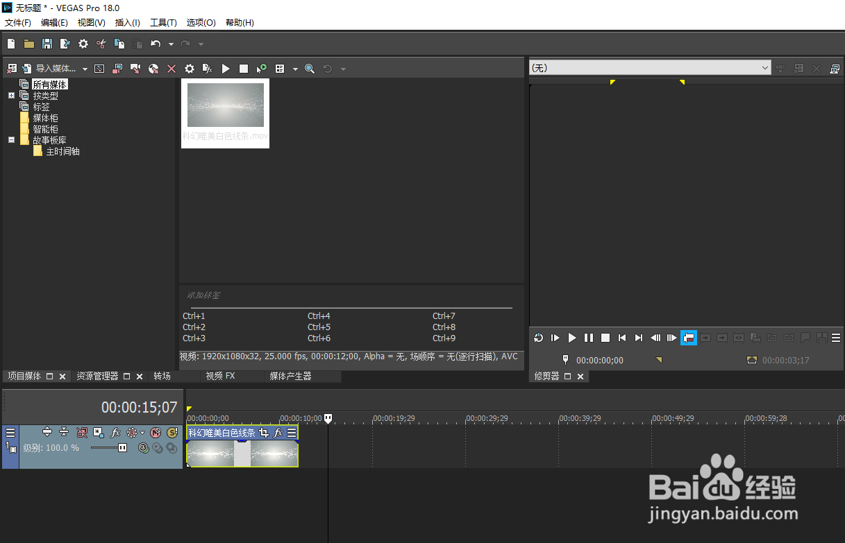
Task: Switch to the 视频 FX tab
Action: (220, 376)
